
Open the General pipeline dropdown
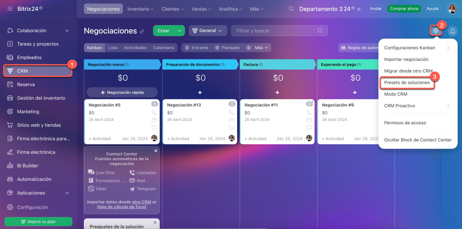tap(208, 31)
